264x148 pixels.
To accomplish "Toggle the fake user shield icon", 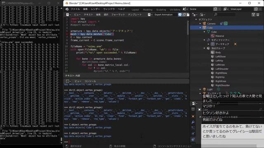I will 180,15.
